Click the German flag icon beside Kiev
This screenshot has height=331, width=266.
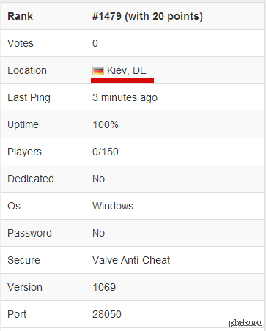pyautogui.click(x=98, y=71)
